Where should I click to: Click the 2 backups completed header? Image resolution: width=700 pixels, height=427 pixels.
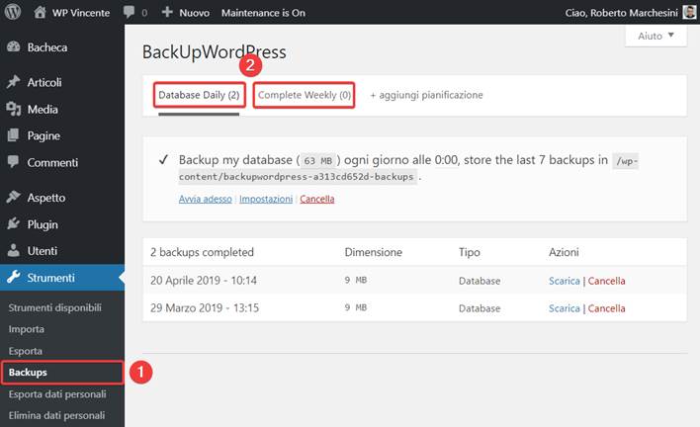point(203,252)
